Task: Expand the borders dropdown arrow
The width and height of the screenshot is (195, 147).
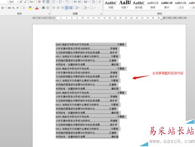Action: (x=95, y=8)
